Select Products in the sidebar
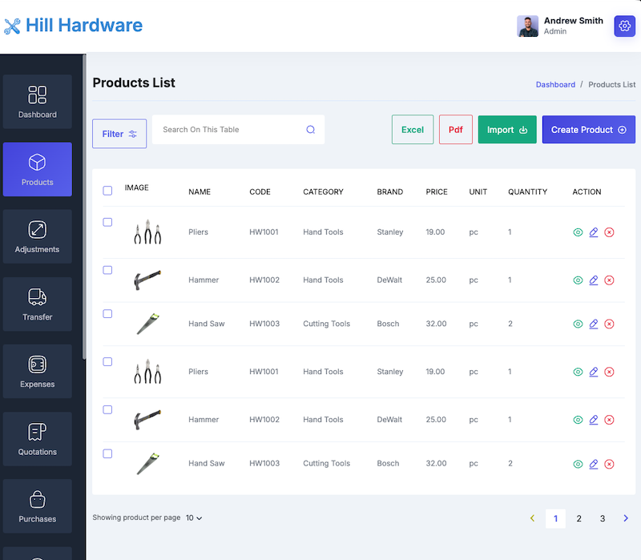Viewport: 641px width, 560px height. [x=37, y=169]
